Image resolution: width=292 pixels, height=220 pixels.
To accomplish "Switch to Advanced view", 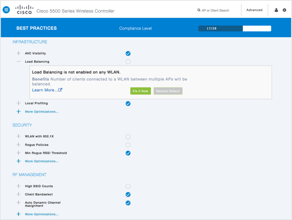I will [x=254, y=10].
